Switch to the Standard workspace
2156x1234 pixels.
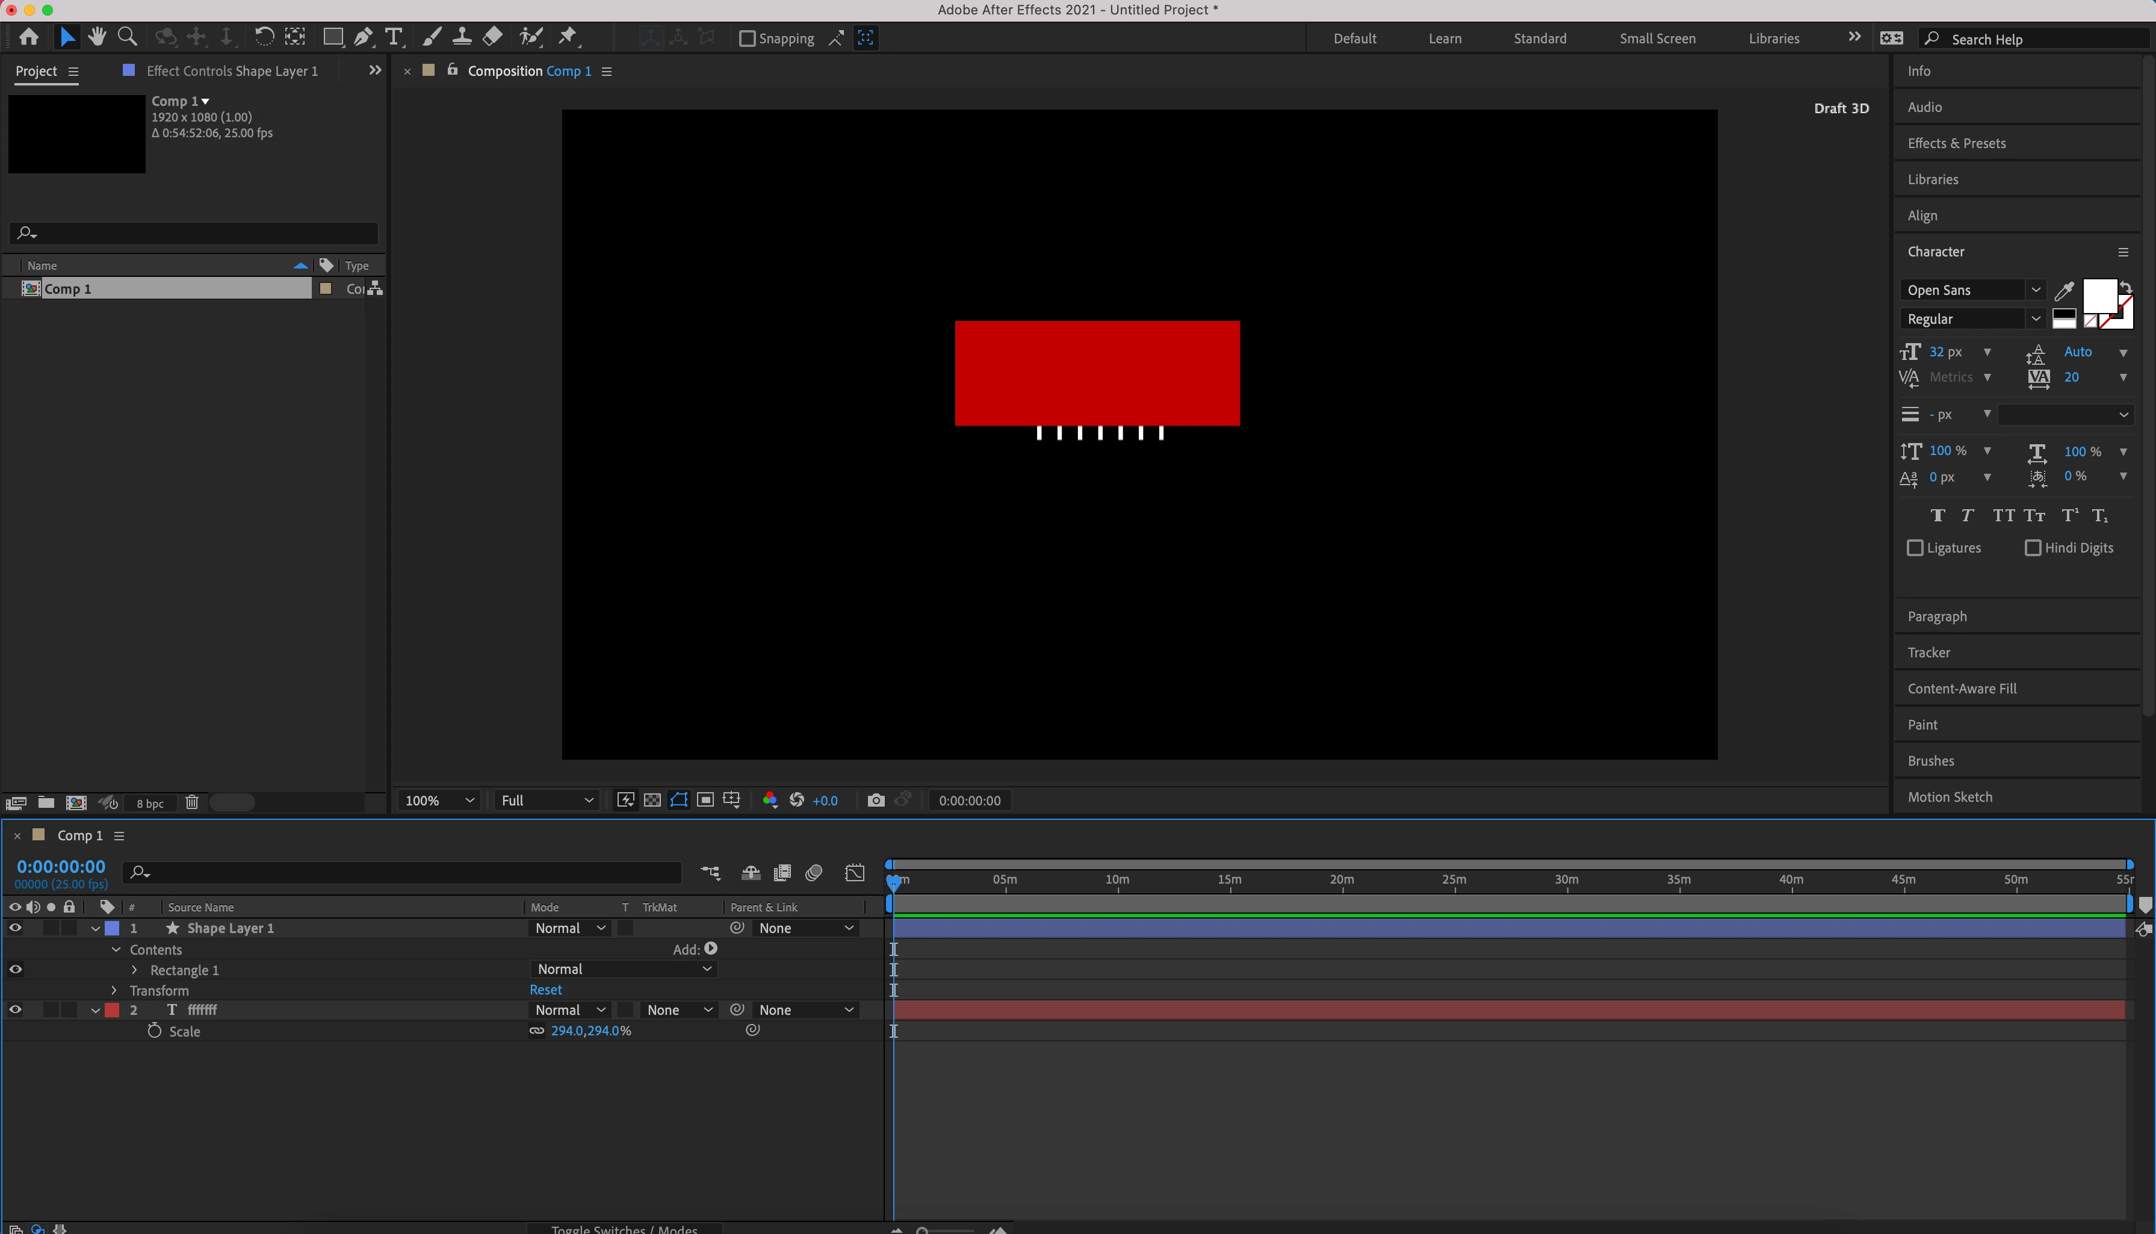1539,39
